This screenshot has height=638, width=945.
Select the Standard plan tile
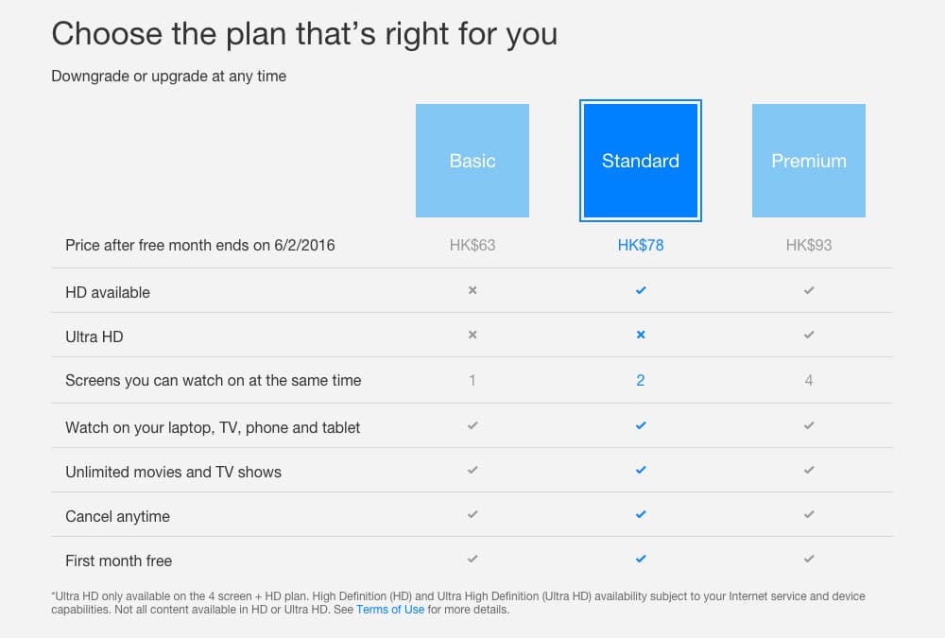click(x=641, y=161)
